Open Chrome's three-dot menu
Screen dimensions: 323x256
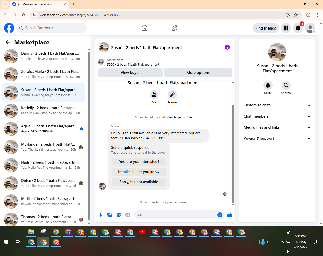click(x=317, y=15)
